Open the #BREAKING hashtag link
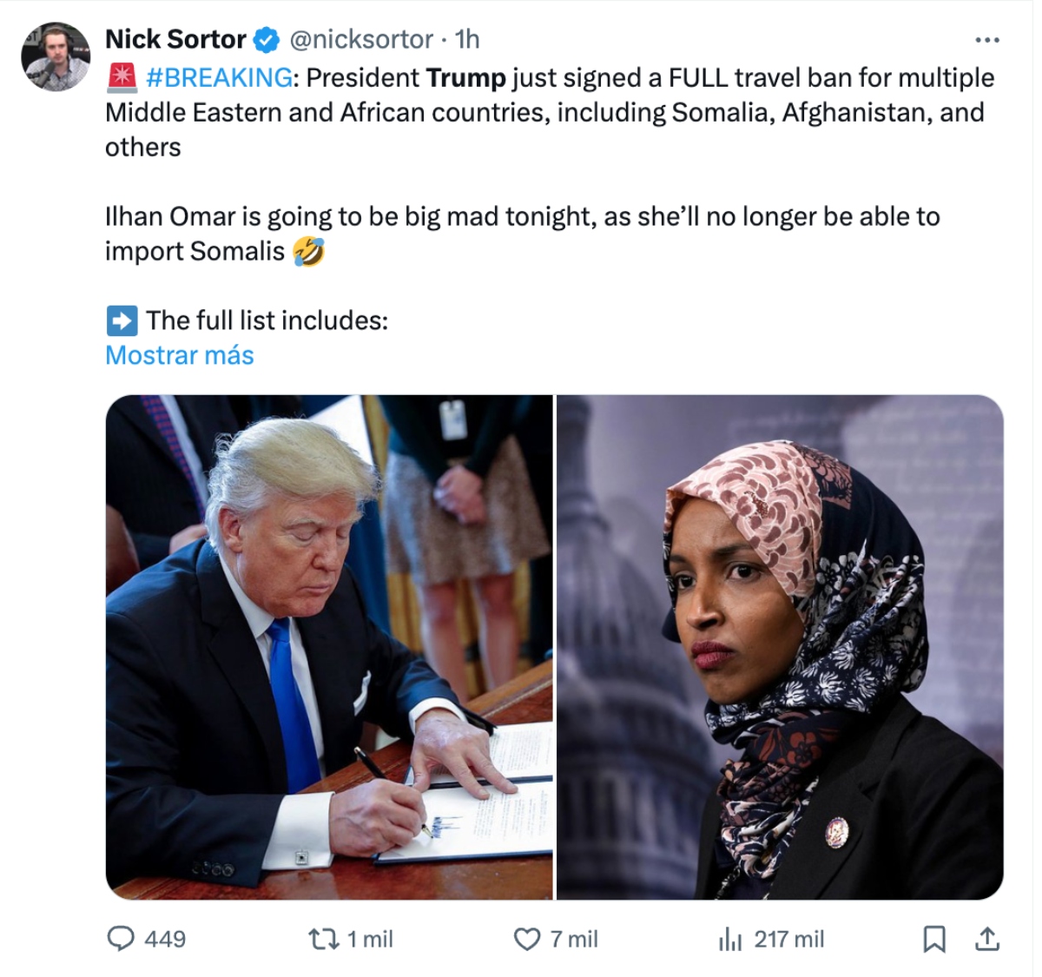Screen dimensions: 1042x977 tap(220, 77)
